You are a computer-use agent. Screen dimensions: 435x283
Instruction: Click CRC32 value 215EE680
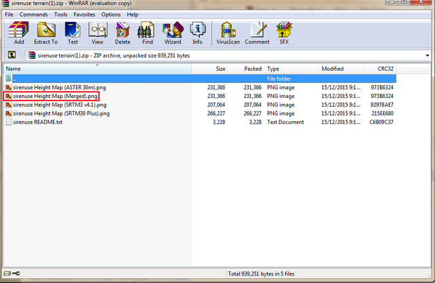coord(382,114)
